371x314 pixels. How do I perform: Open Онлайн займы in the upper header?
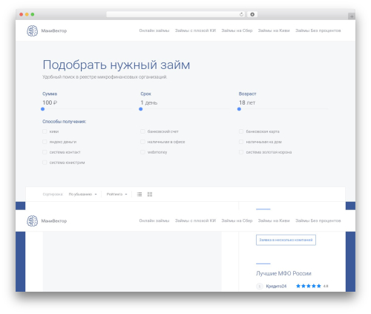154,30
